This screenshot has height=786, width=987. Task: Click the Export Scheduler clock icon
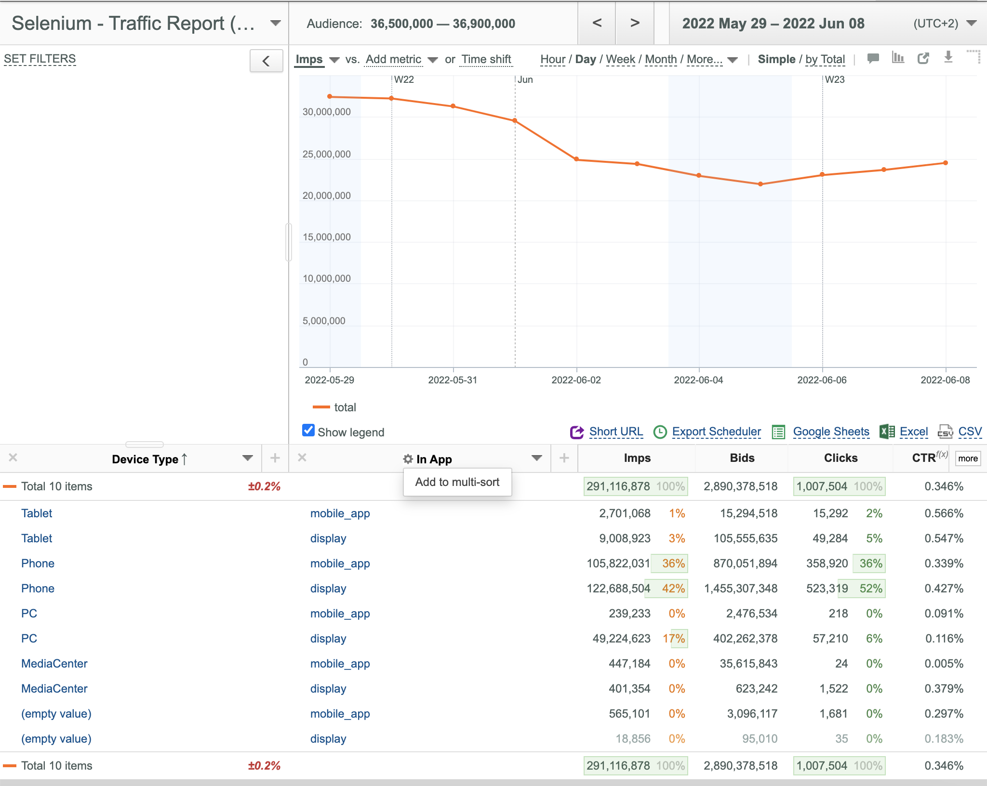tap(660, 432)
